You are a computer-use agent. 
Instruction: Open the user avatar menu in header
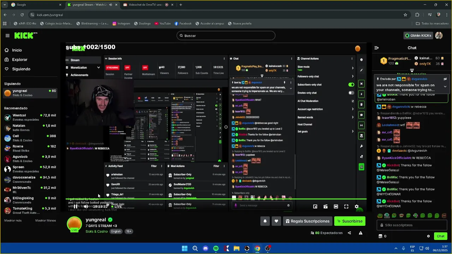pos(439,36)
